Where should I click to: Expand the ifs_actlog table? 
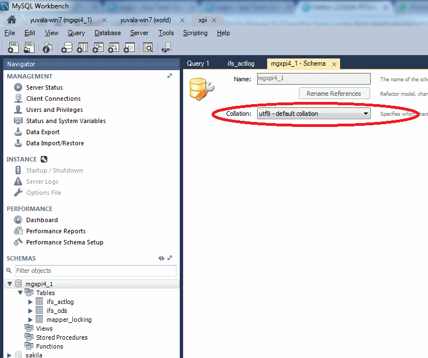(30, 302)
